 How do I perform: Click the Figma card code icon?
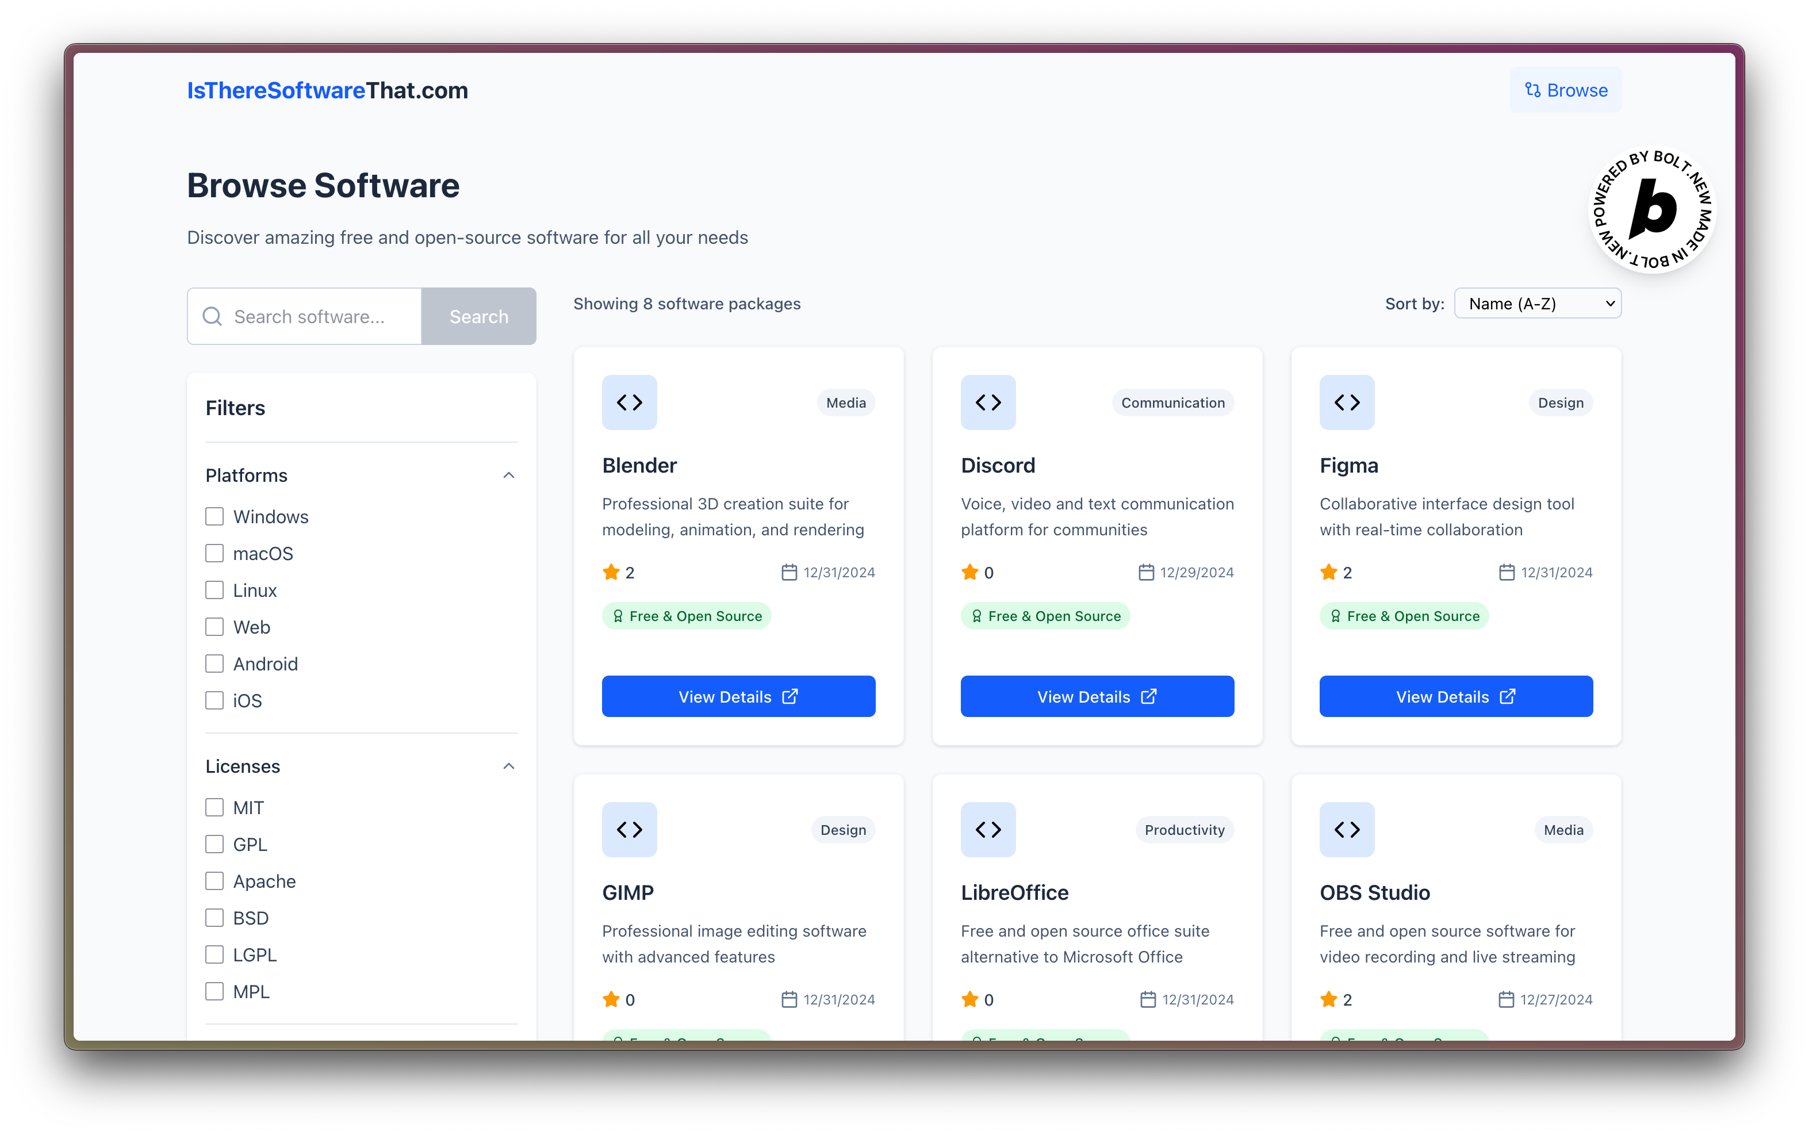pyautogui.click(x=1347, y=402)
